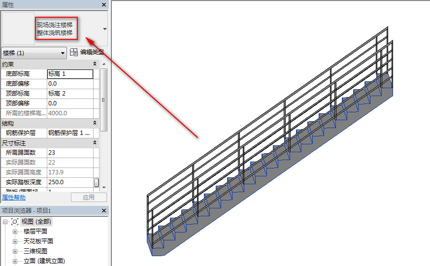Open the 属性帮助 properties help link
This screenshot has height=266, width=430.
pos(14,198)
